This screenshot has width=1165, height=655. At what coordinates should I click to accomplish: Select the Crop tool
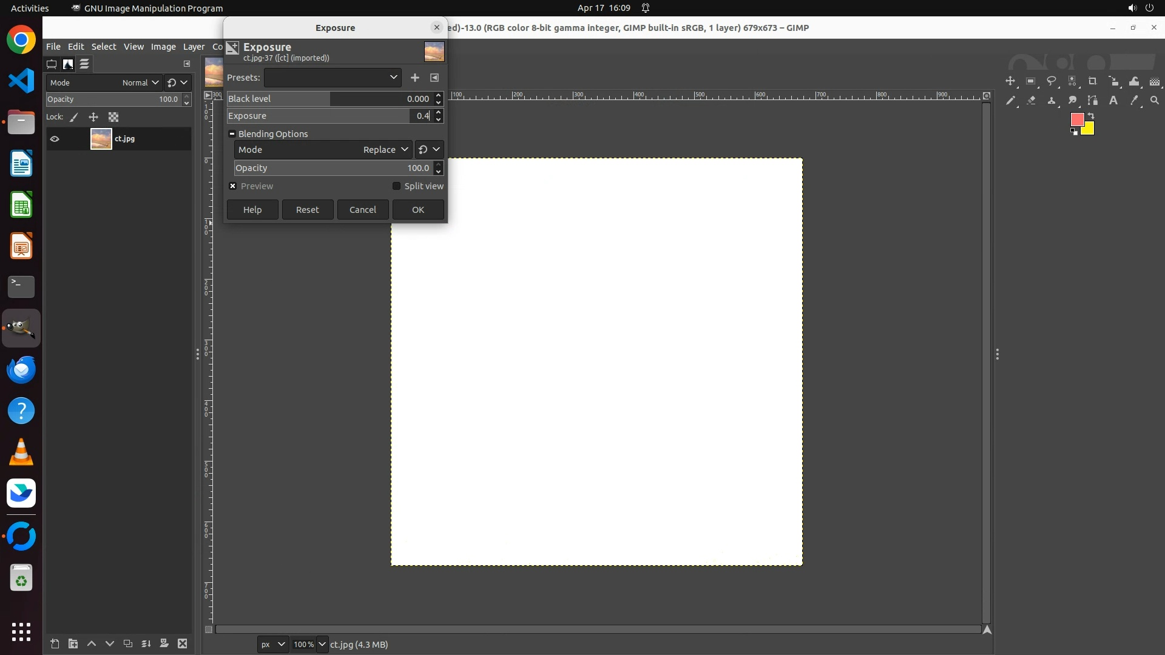[x=1093, y=81]
